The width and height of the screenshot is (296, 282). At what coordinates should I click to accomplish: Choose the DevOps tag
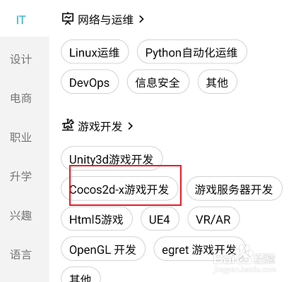click(x=90, y=82)
